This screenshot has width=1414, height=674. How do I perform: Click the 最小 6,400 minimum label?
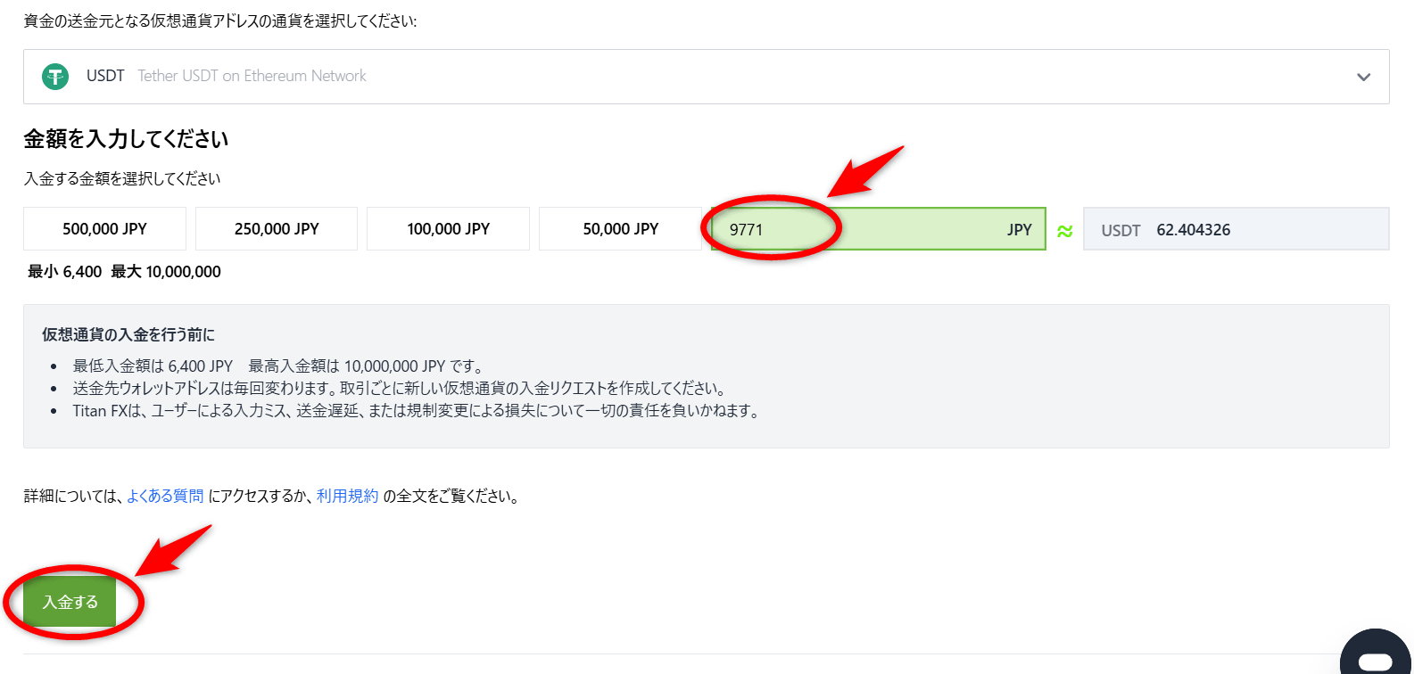coord(64,272)
